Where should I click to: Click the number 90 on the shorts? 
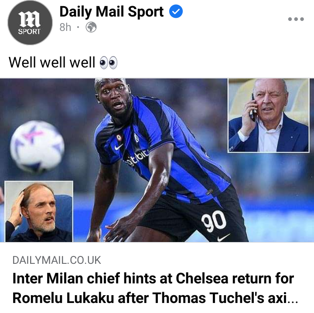pyautogui.click(x=214, y=222)
